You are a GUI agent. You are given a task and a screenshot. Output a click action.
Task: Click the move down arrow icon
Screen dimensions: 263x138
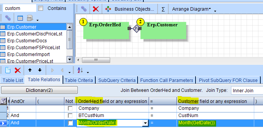pos(40,70)
